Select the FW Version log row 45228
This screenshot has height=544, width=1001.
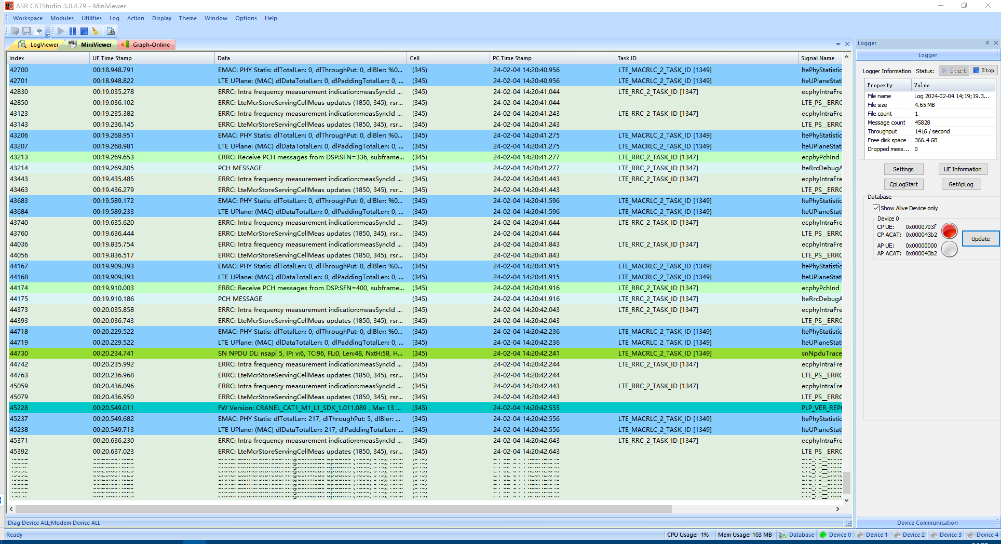pos(312,408)
